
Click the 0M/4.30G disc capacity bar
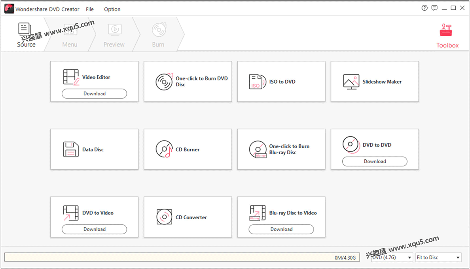tap(182, 257)
